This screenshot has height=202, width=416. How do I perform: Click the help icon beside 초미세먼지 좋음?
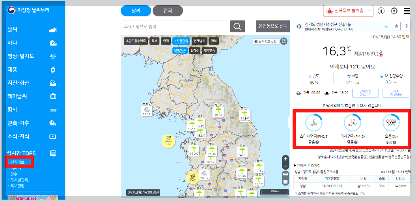317,142
